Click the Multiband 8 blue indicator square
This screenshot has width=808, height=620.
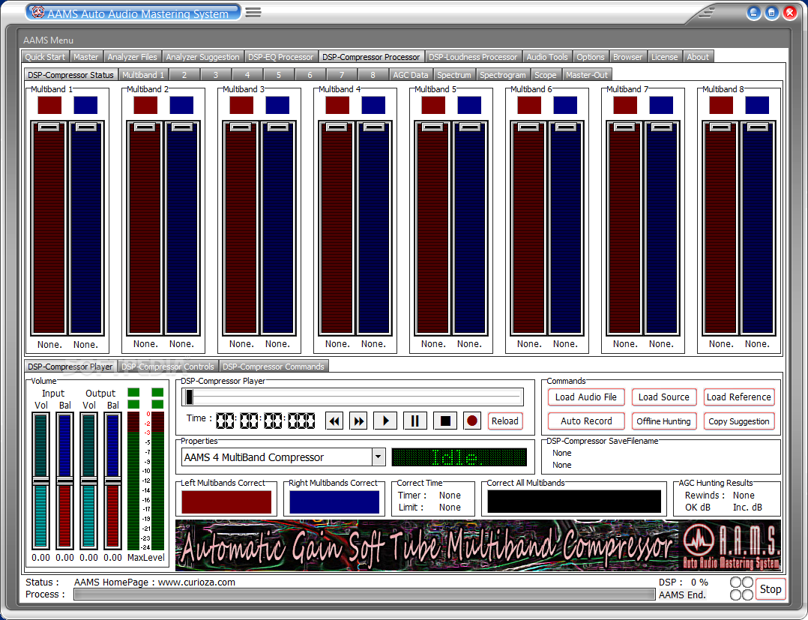coord(757,105)
